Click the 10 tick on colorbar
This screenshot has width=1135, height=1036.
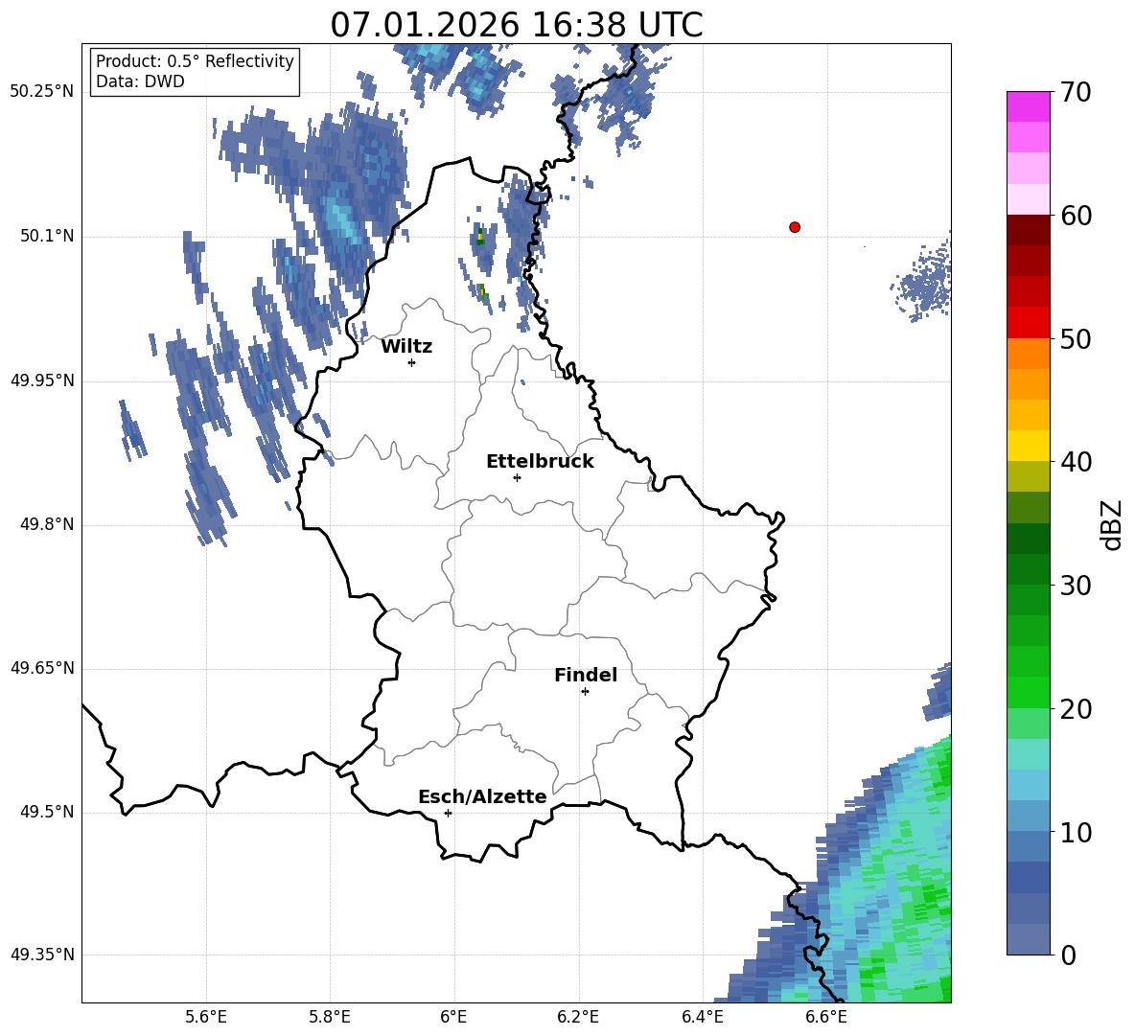click(x=1075, y=833)
